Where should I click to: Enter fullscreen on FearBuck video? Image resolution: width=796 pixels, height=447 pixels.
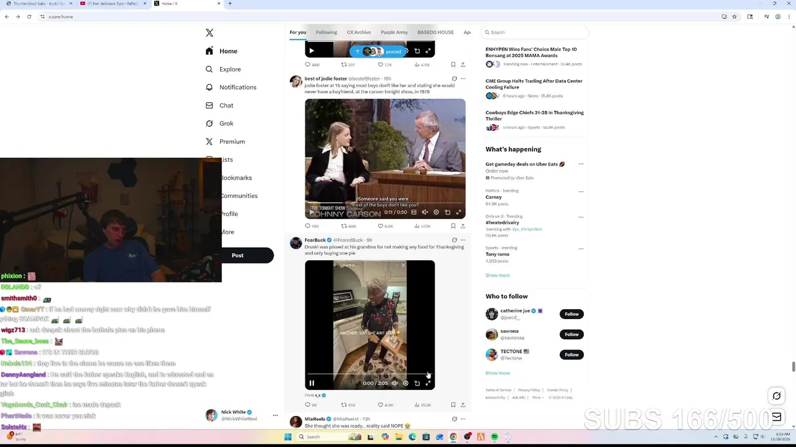[x=428, y=383]
